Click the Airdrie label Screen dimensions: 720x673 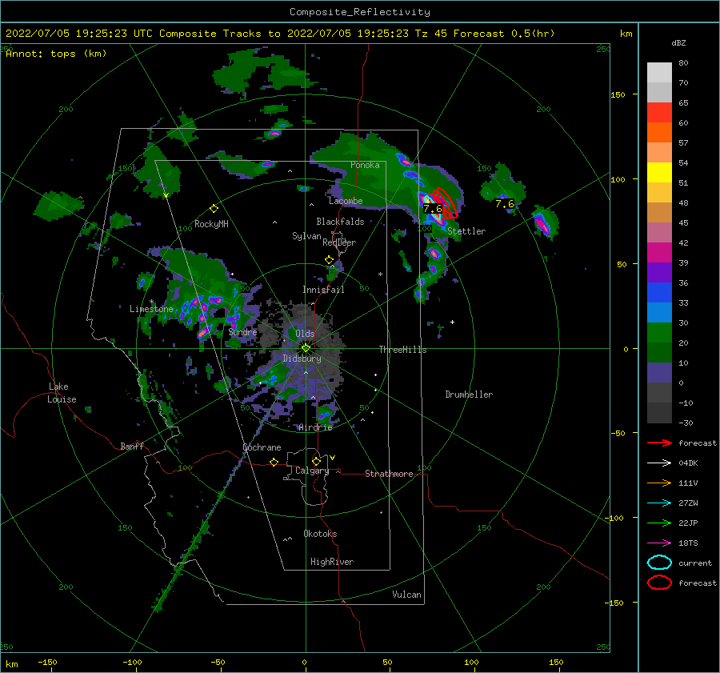[x=315, y=427]
